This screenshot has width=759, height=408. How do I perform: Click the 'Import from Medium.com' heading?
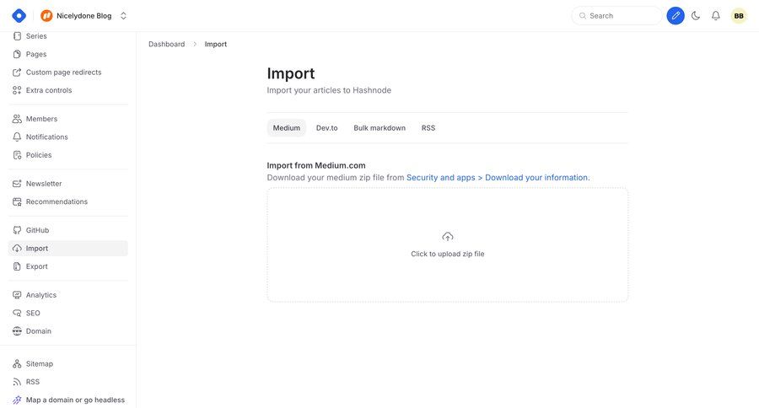316,165
